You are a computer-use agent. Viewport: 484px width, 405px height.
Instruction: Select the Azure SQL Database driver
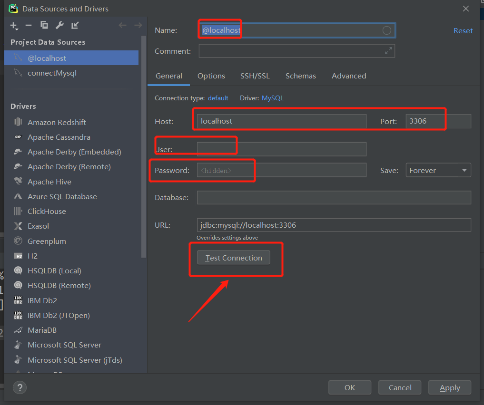pos(71,197)
